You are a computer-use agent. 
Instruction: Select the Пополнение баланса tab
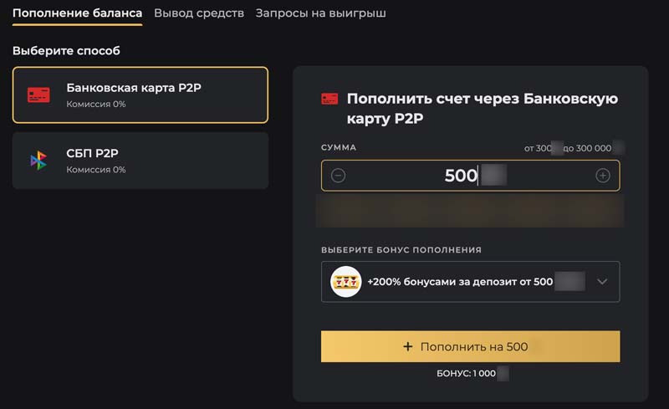[x=77, y=13]
